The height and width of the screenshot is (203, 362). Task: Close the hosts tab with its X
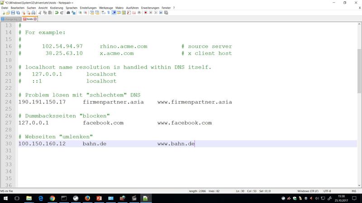(x=35, y=19)
